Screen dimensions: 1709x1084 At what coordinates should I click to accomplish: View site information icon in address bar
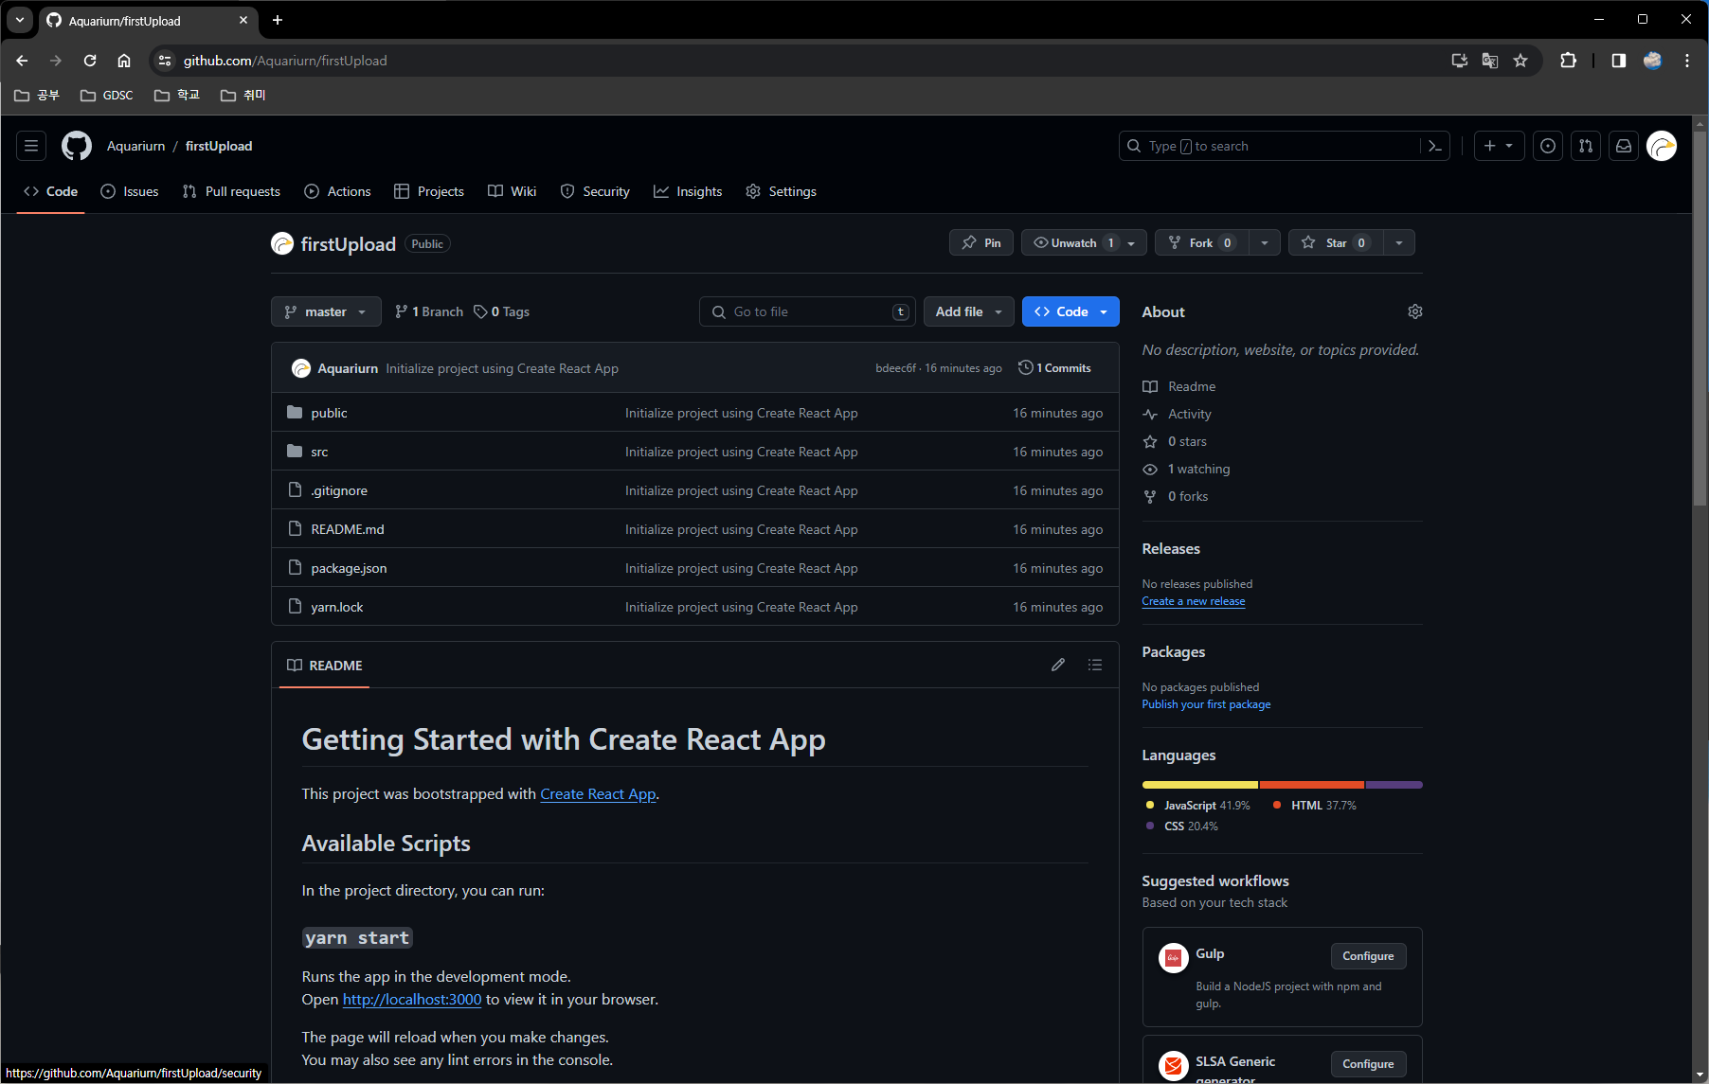coord(165,61)
